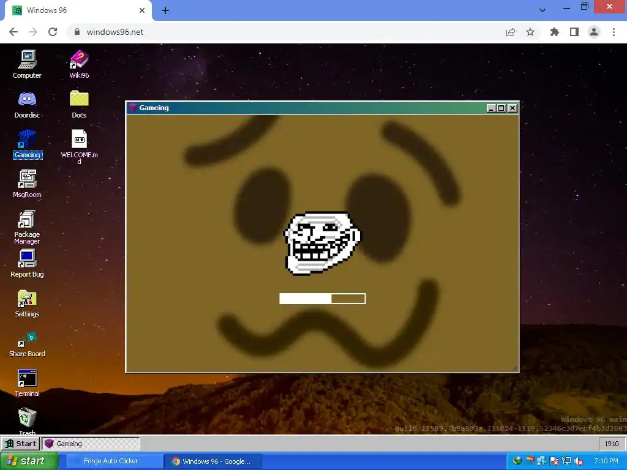Click the volume muted tray icon
The image size is (627, 470).
click(579, 461)
